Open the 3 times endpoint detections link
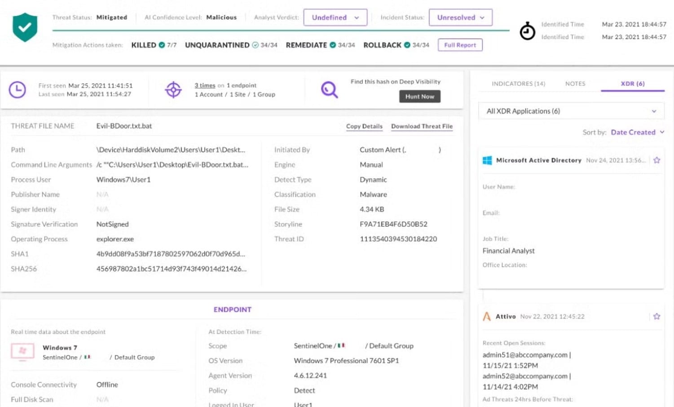This screenshot has width=674, height=407. (205, 85)
